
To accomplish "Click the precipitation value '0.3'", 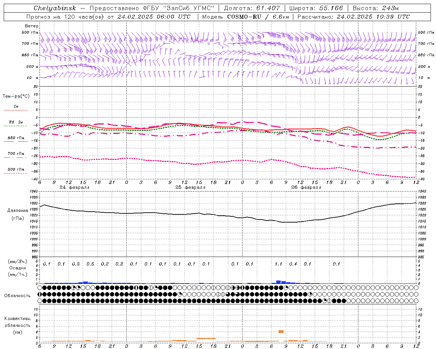I will (x=76, y=264).
